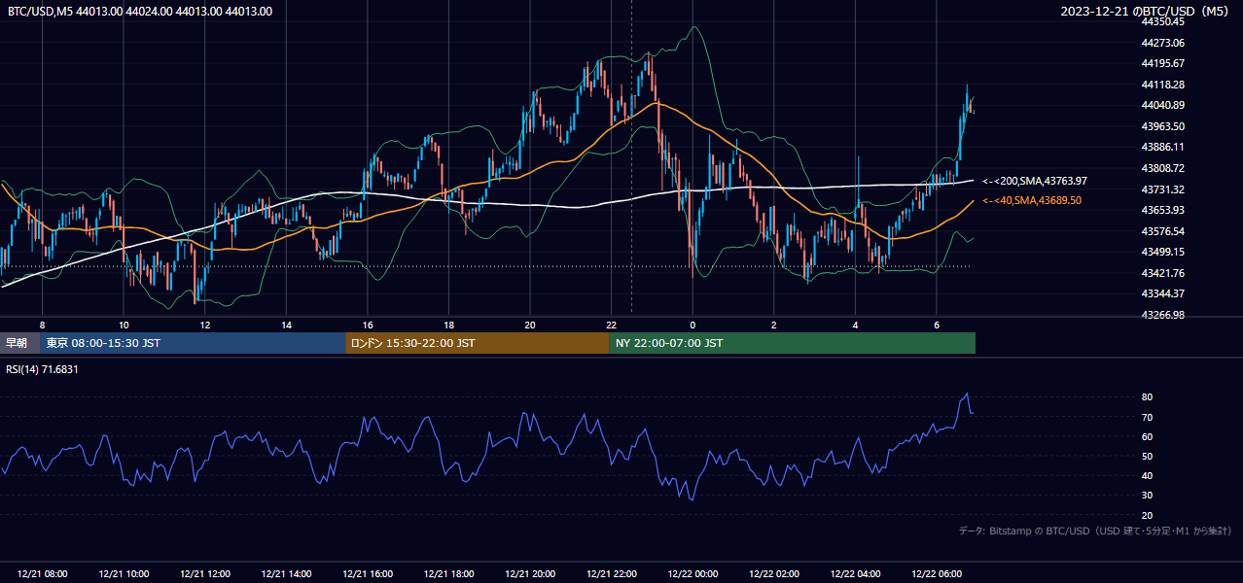Click the 12/21 22:00 time label
The width and height of the screenshot is (1243, 583).
(x=611, y=574)
